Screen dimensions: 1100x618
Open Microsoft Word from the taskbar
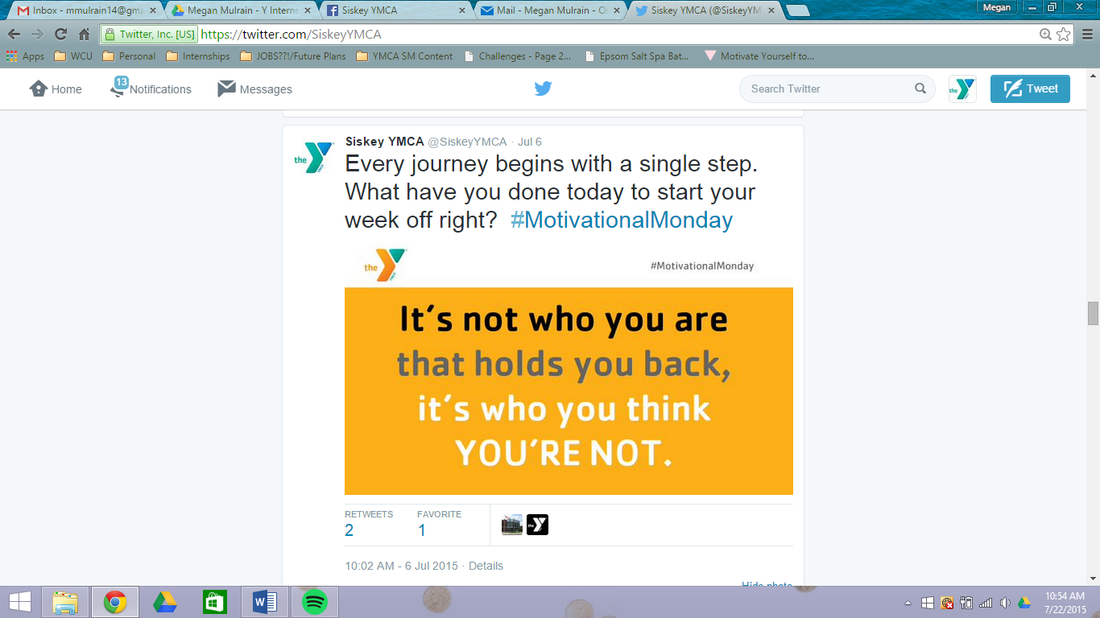click(x=265, y=602)
